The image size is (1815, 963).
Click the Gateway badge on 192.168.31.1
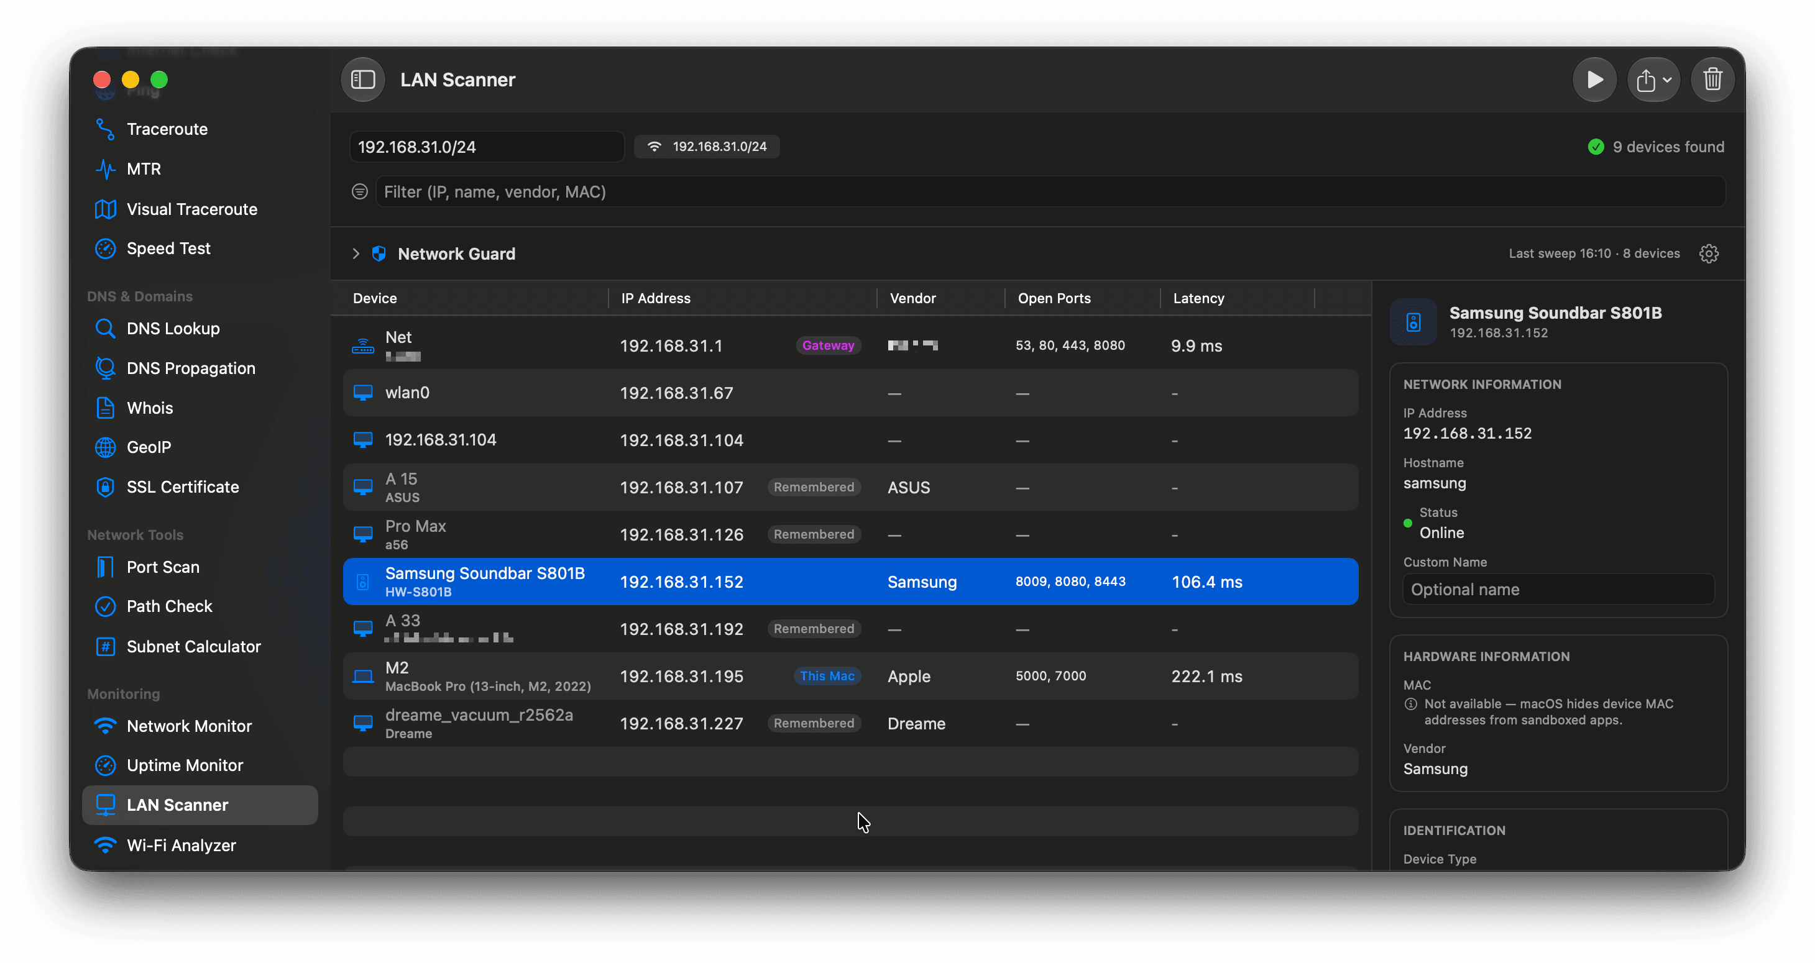click(x=828, y=346)
